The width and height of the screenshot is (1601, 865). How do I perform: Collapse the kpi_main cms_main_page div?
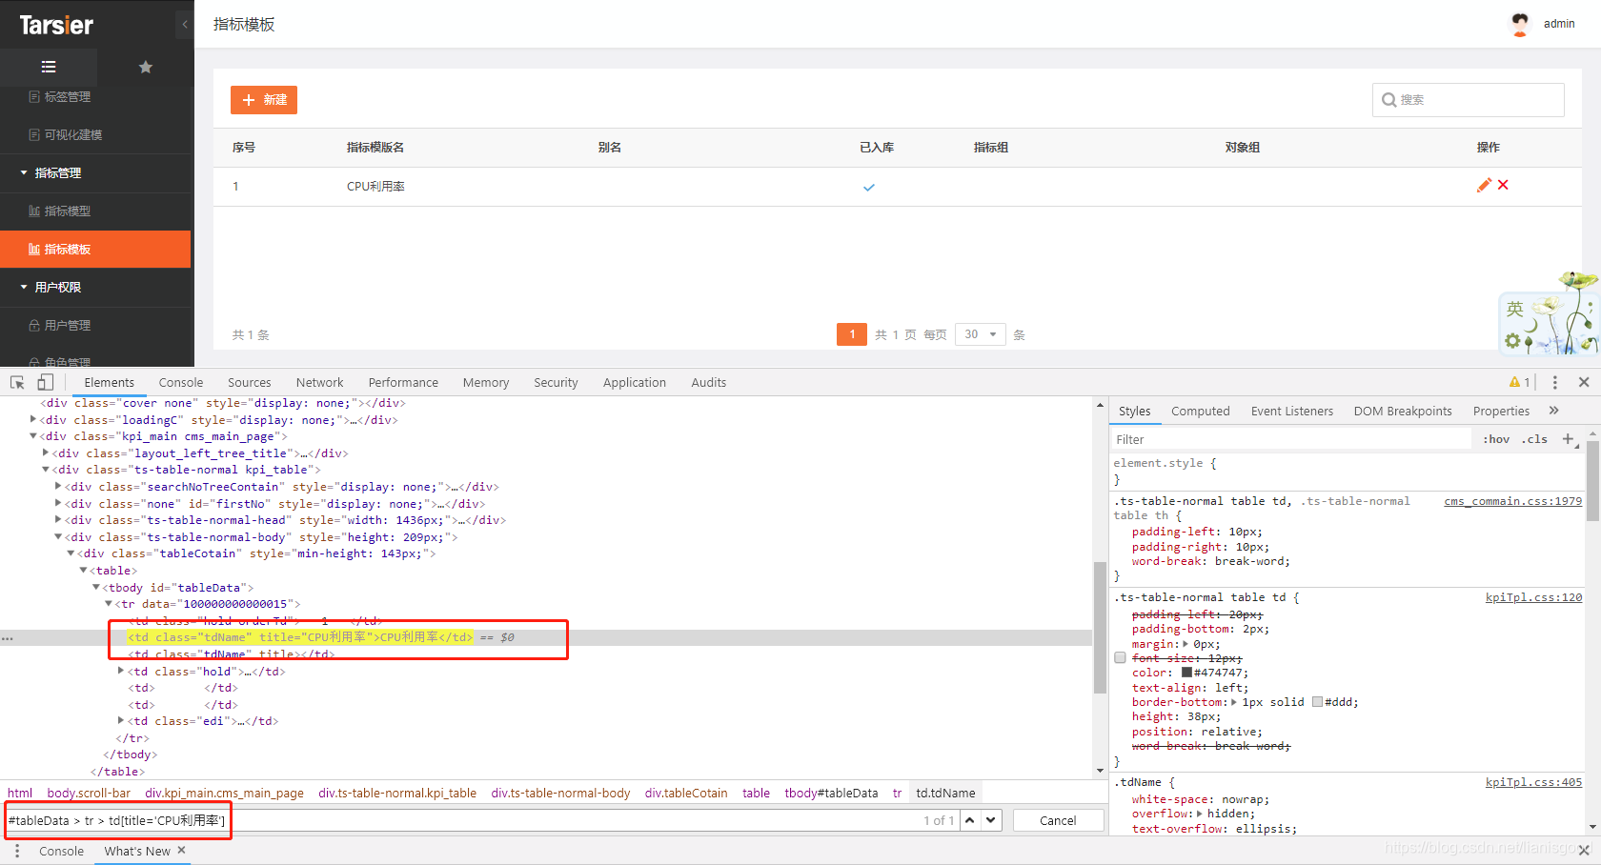33,436
